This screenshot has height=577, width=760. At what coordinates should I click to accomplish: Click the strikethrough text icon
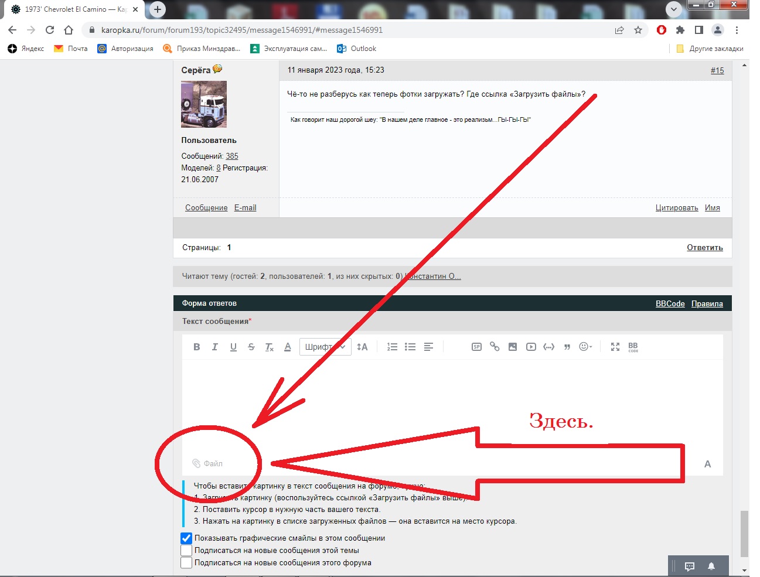251,347
